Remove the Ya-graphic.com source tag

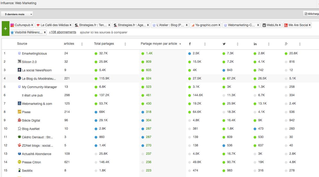point(219,25)
